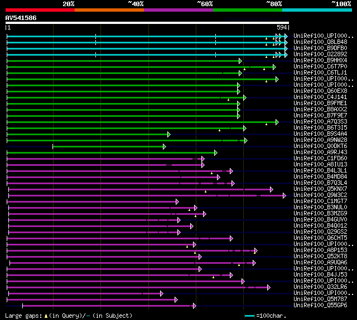This screenshot has width=357, height=320.
Task: Select hit label UniRef100_B4JJ53
Action: pyautogui.click(x=320, y=275)
